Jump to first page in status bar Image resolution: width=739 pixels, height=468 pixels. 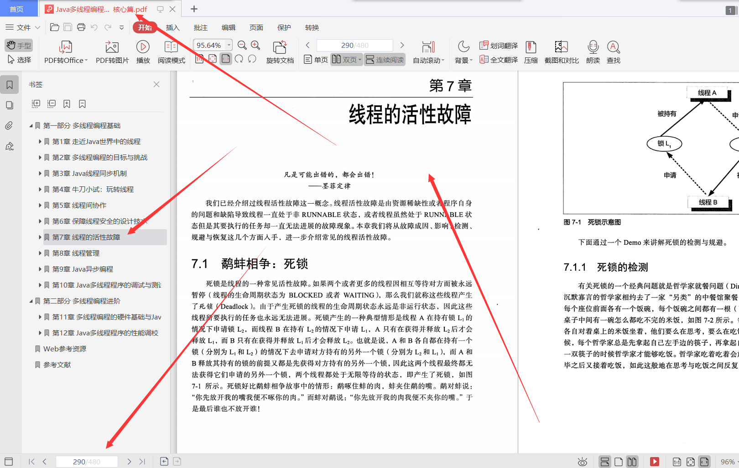(31, 462)
